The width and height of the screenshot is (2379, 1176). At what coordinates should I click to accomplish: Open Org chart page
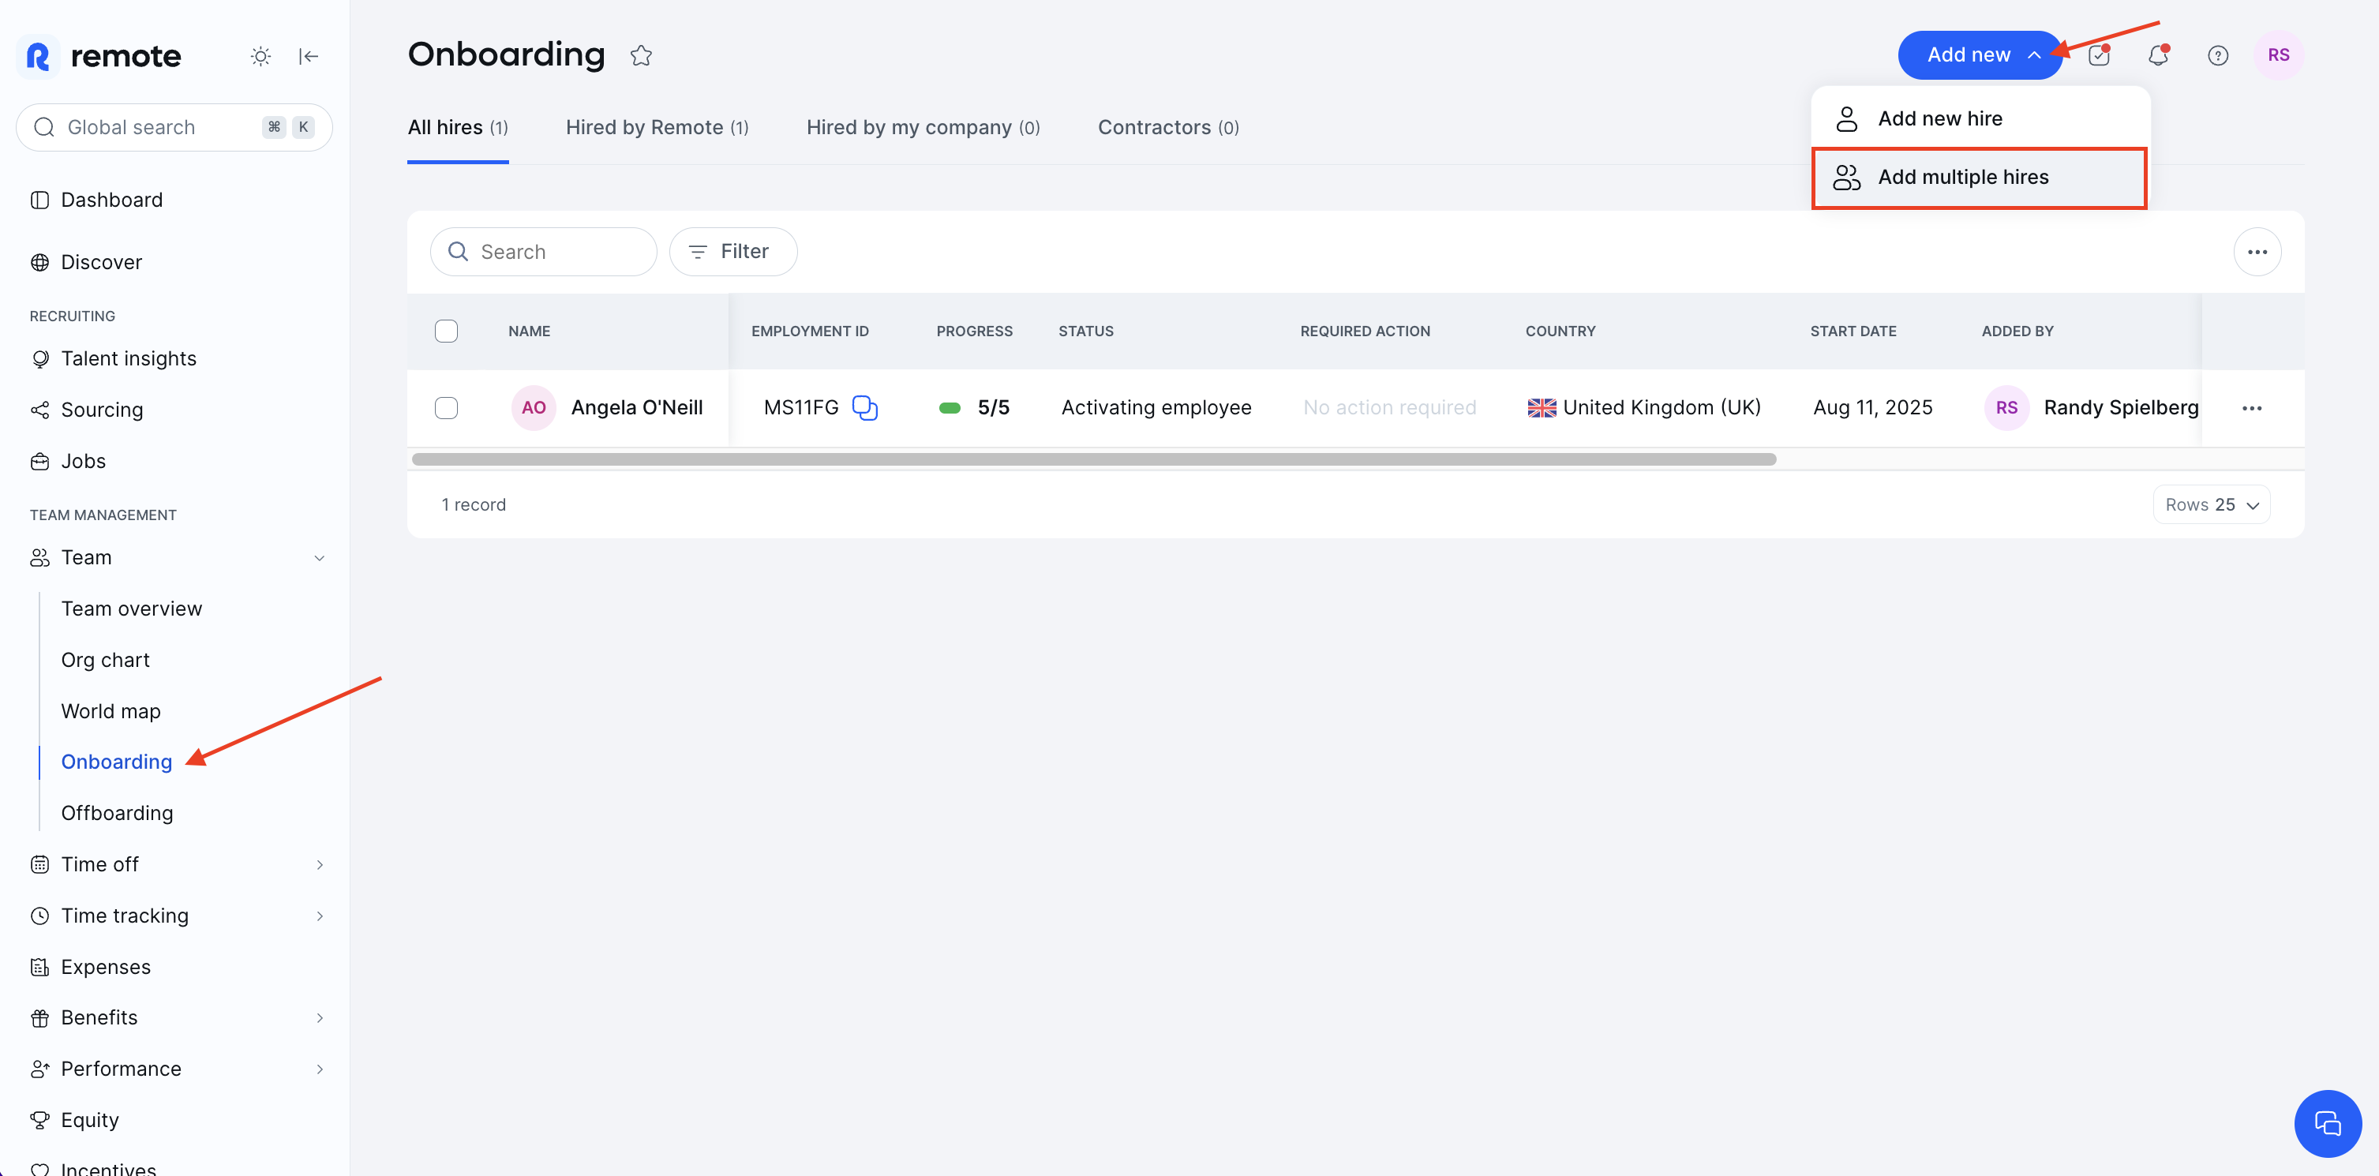pos(105,660)
